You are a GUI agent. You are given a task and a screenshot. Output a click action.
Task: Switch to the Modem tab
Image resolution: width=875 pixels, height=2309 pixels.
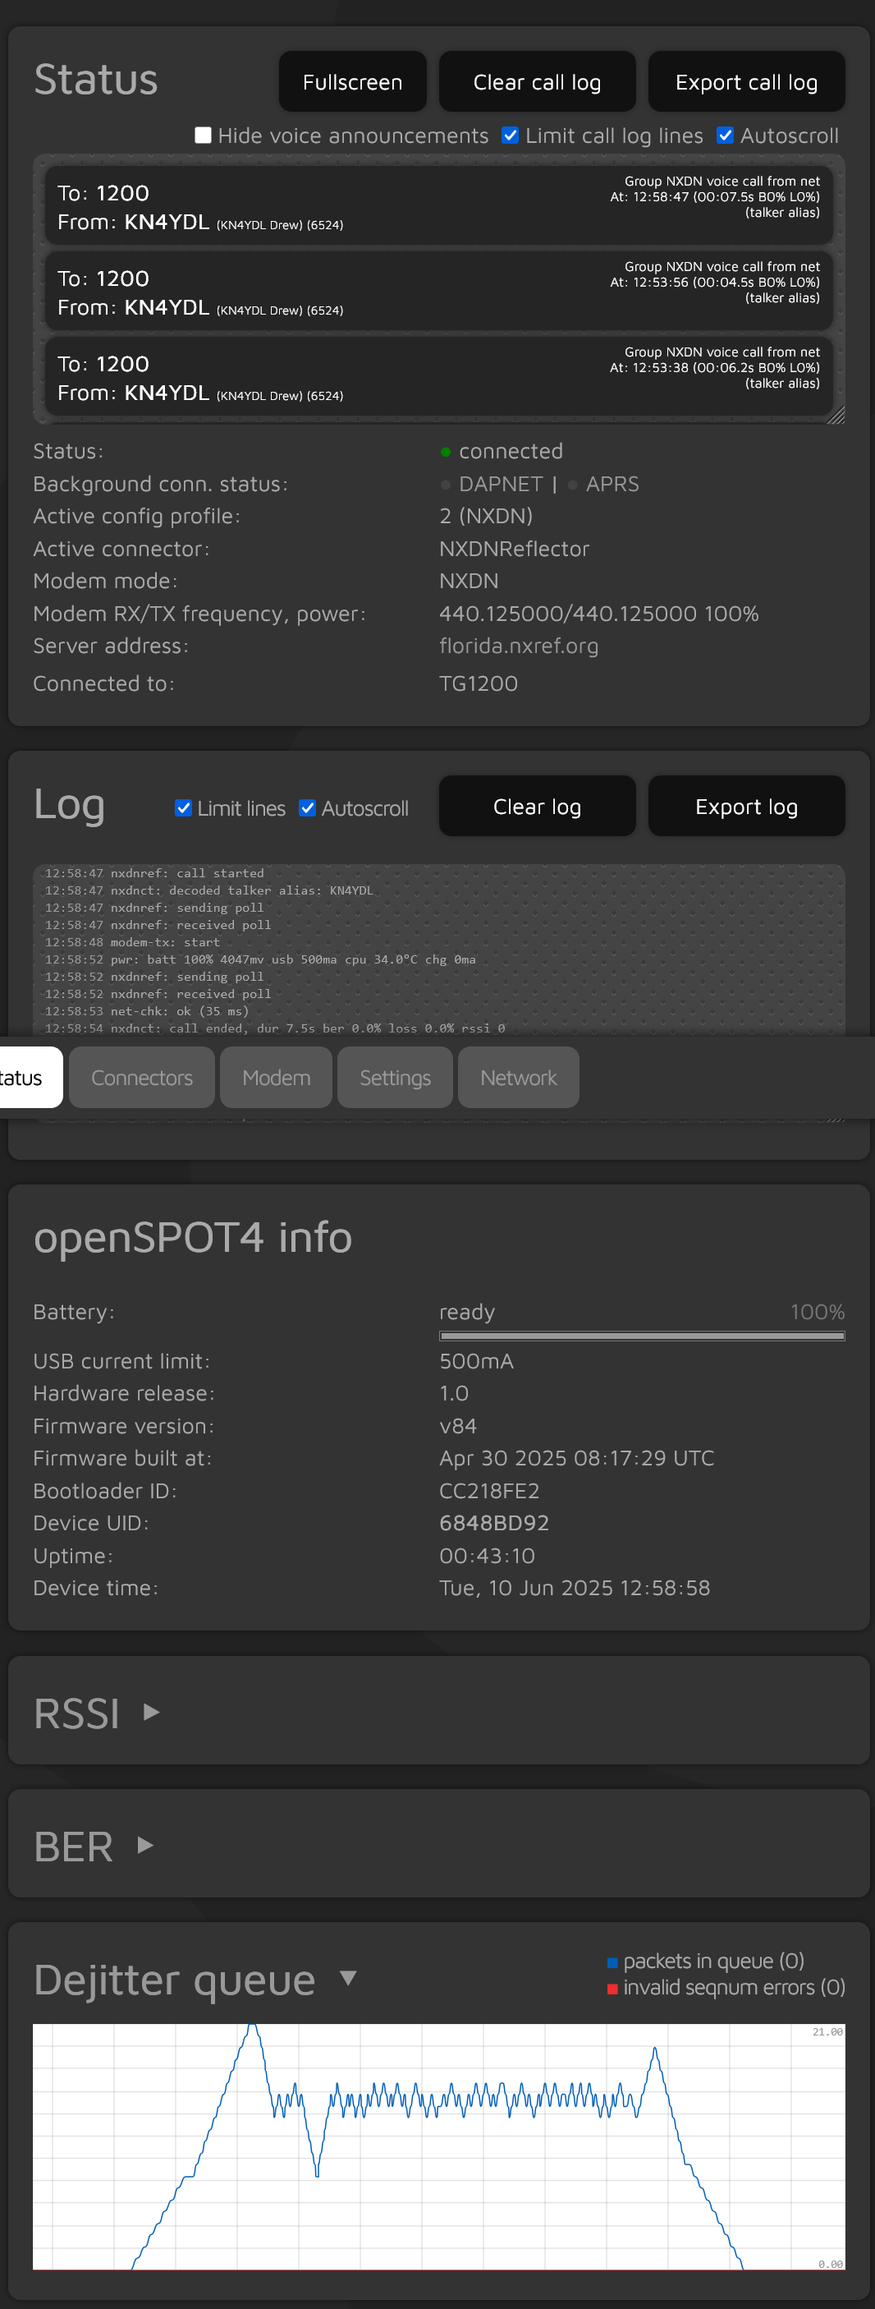(x=276, y=1078)
